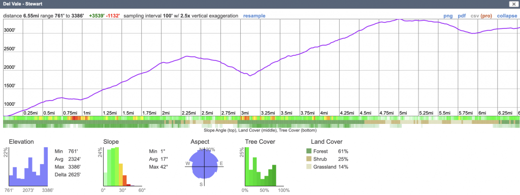This screenshot has width=520, height=195.
Task: Select the Grassland land cover swatch
Action: coord(309,167)
